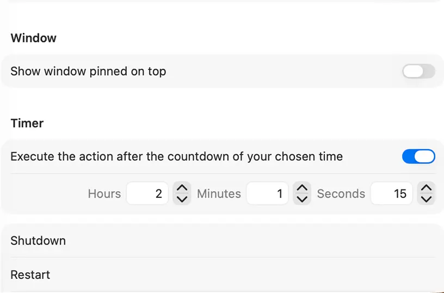Click "Show window pinned on top" text

pos(88,71)
